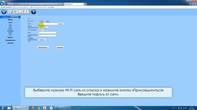Open the web fragments collection bookmark dropdown
This screenshot has height=110, width=197.
tap(22, 7)
